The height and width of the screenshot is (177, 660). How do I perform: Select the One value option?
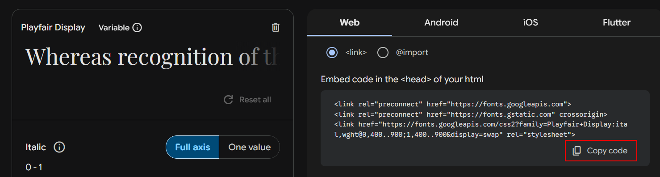pyautogui.click(x=250, y=147)
